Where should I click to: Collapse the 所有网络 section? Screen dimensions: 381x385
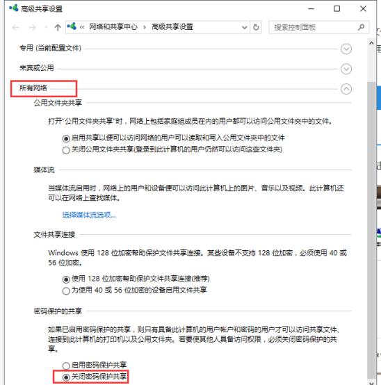[x=346, y=89]
